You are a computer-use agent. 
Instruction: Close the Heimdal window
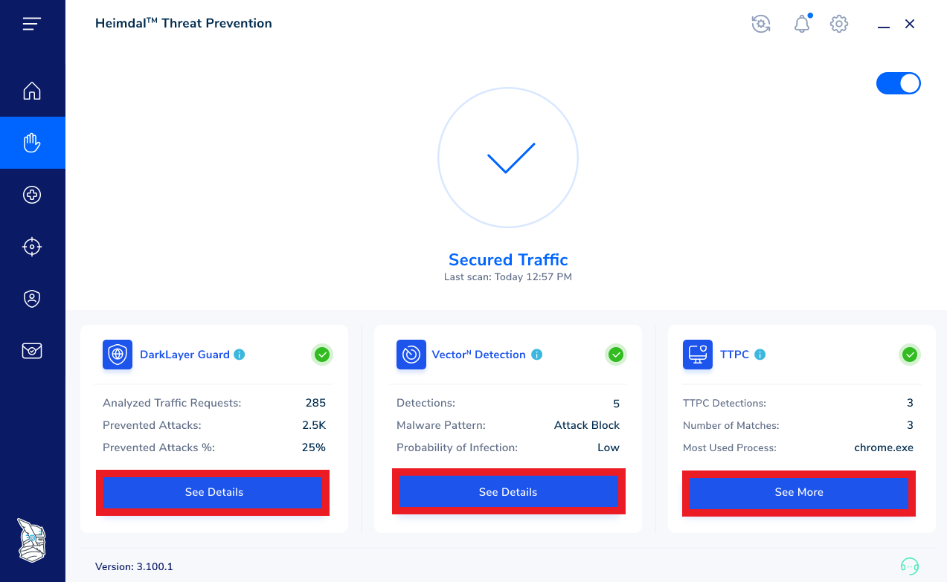910,24
